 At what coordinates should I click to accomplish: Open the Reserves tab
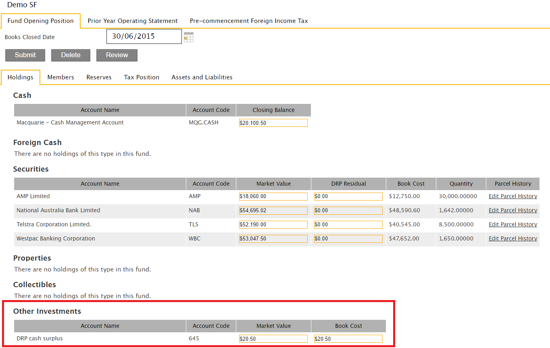tap(99, 77)
